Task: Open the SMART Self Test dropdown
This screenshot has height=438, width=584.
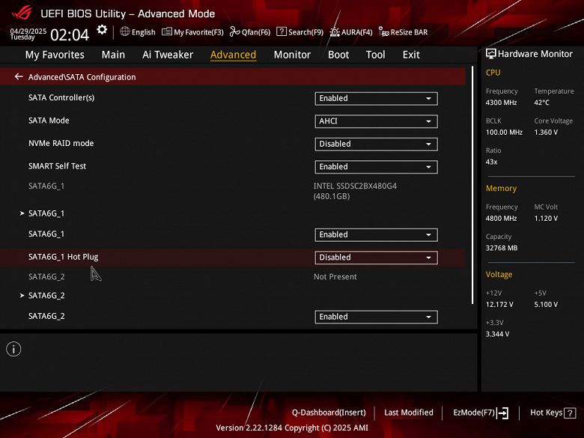Action: 376,166
